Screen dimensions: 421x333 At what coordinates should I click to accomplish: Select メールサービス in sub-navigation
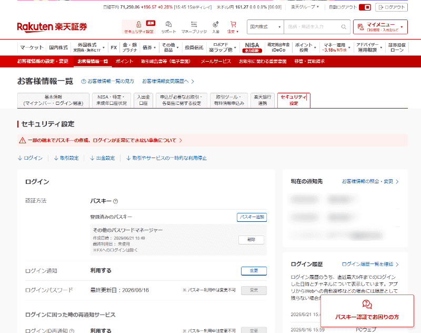coord(216,61)
